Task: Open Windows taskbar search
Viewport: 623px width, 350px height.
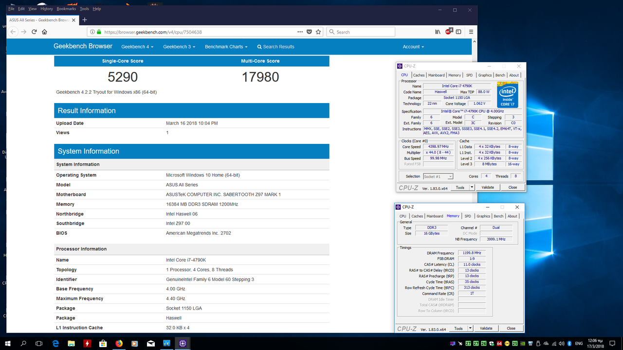Action: click(23, 343)
